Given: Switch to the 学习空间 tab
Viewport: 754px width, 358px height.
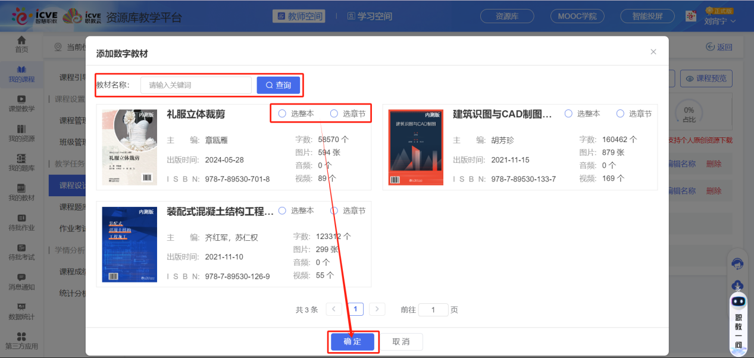Looking at the screenshot, I should (370, 16).
